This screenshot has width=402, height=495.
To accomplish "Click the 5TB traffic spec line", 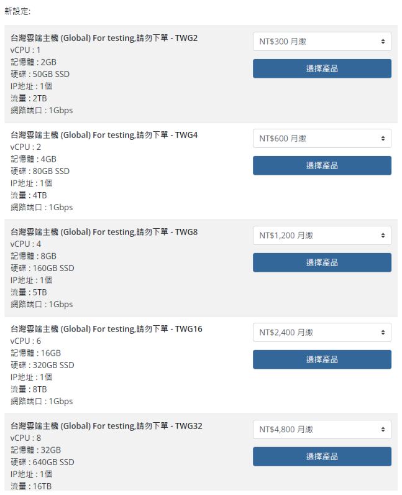I will [29, 292].
